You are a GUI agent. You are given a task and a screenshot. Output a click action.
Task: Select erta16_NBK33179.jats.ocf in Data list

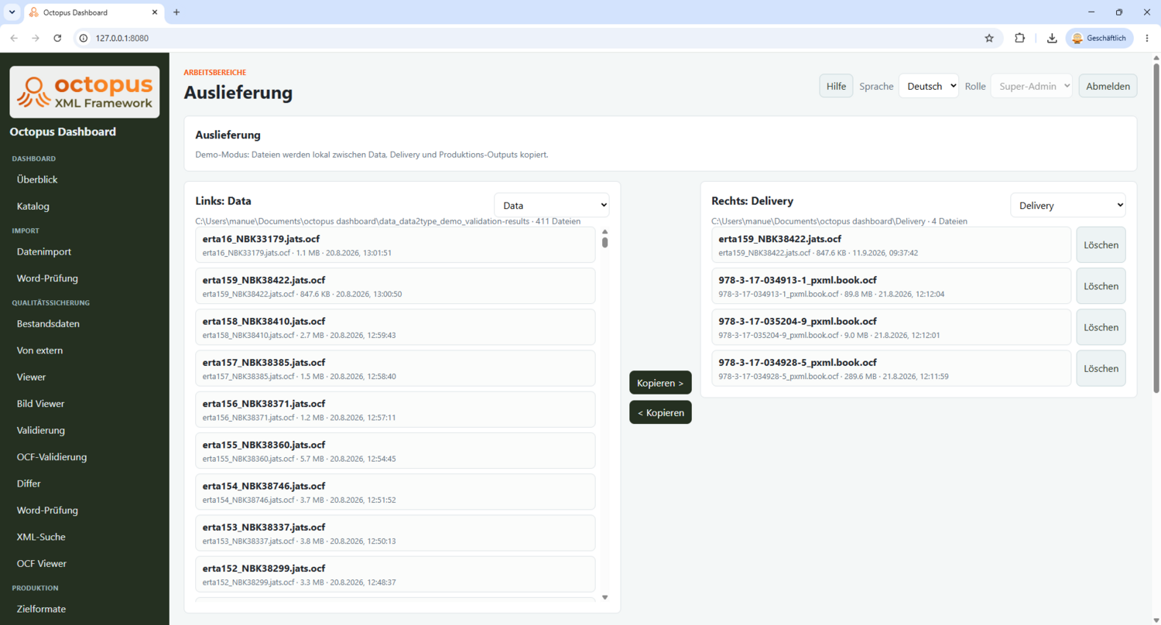[x=396, y=244]
